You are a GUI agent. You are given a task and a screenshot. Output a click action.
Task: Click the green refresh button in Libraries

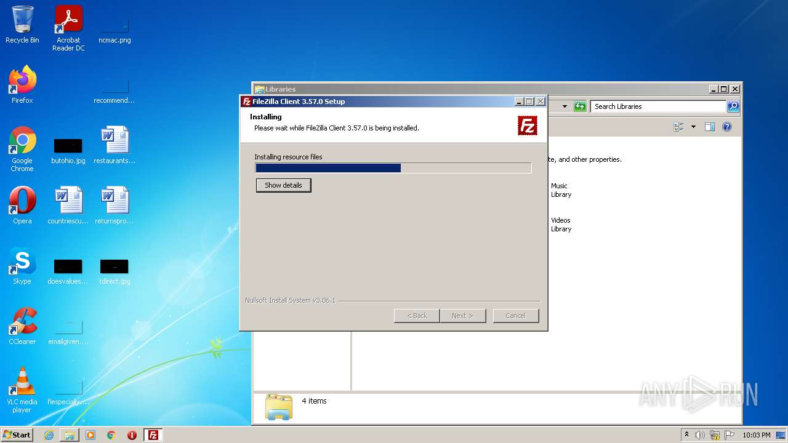(x=579, y=106)
